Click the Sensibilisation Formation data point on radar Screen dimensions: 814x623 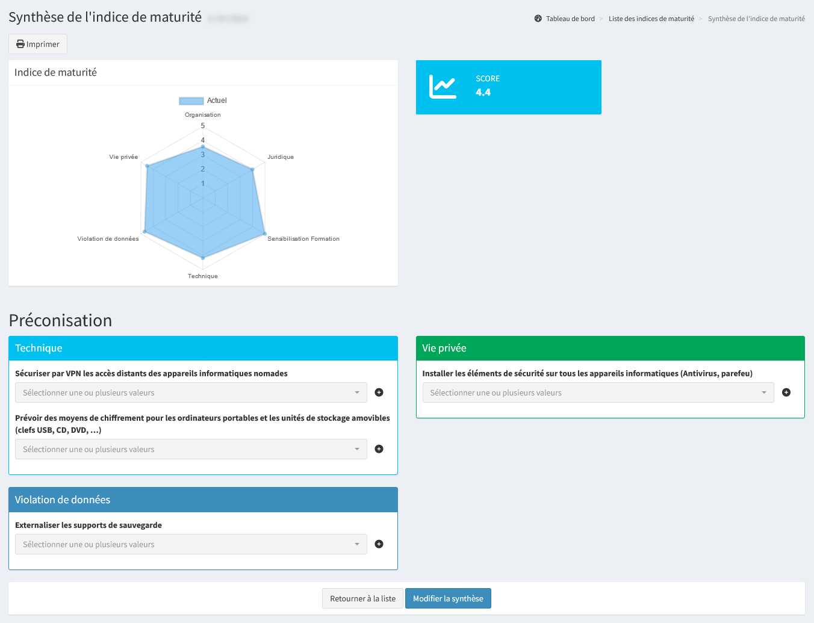(x=264, y=234)
